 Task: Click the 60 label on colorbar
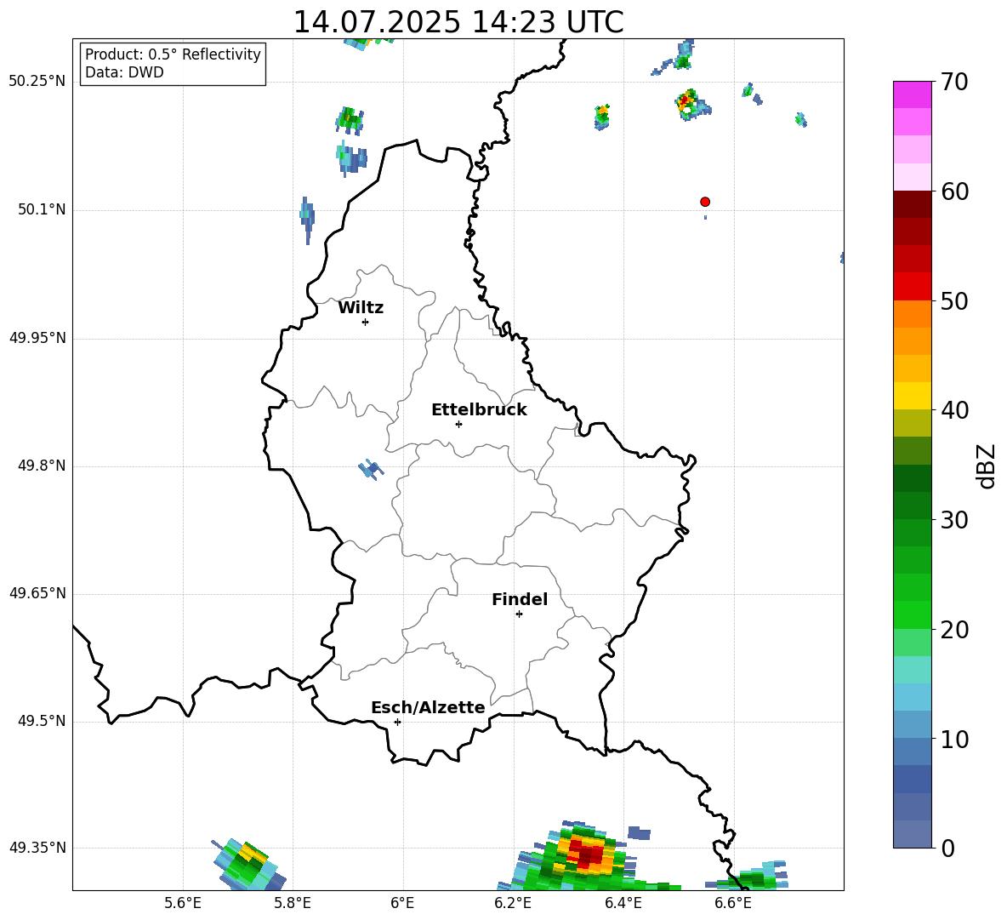tap(954, 191)
